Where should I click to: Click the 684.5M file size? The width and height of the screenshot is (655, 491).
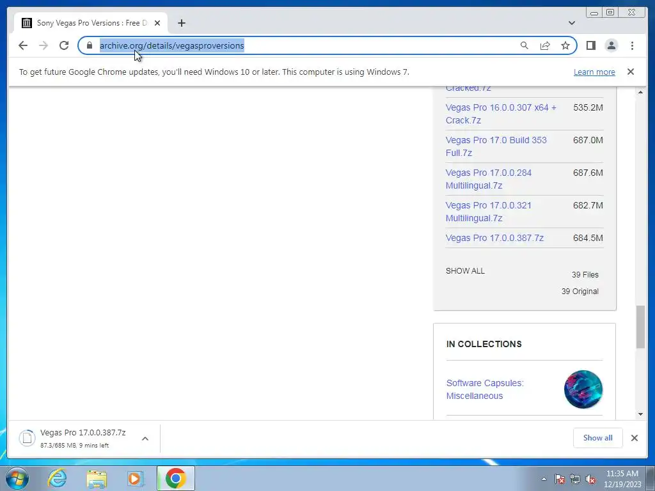point(588,238)
